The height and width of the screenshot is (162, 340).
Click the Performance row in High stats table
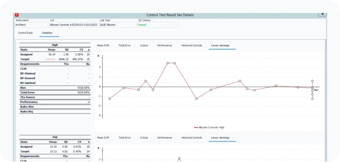point(55,102)
